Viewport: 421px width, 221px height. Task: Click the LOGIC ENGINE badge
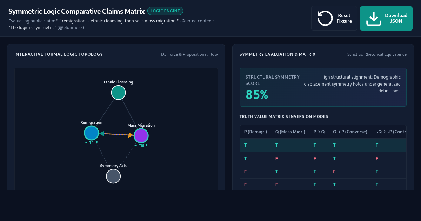click(165, 11)
